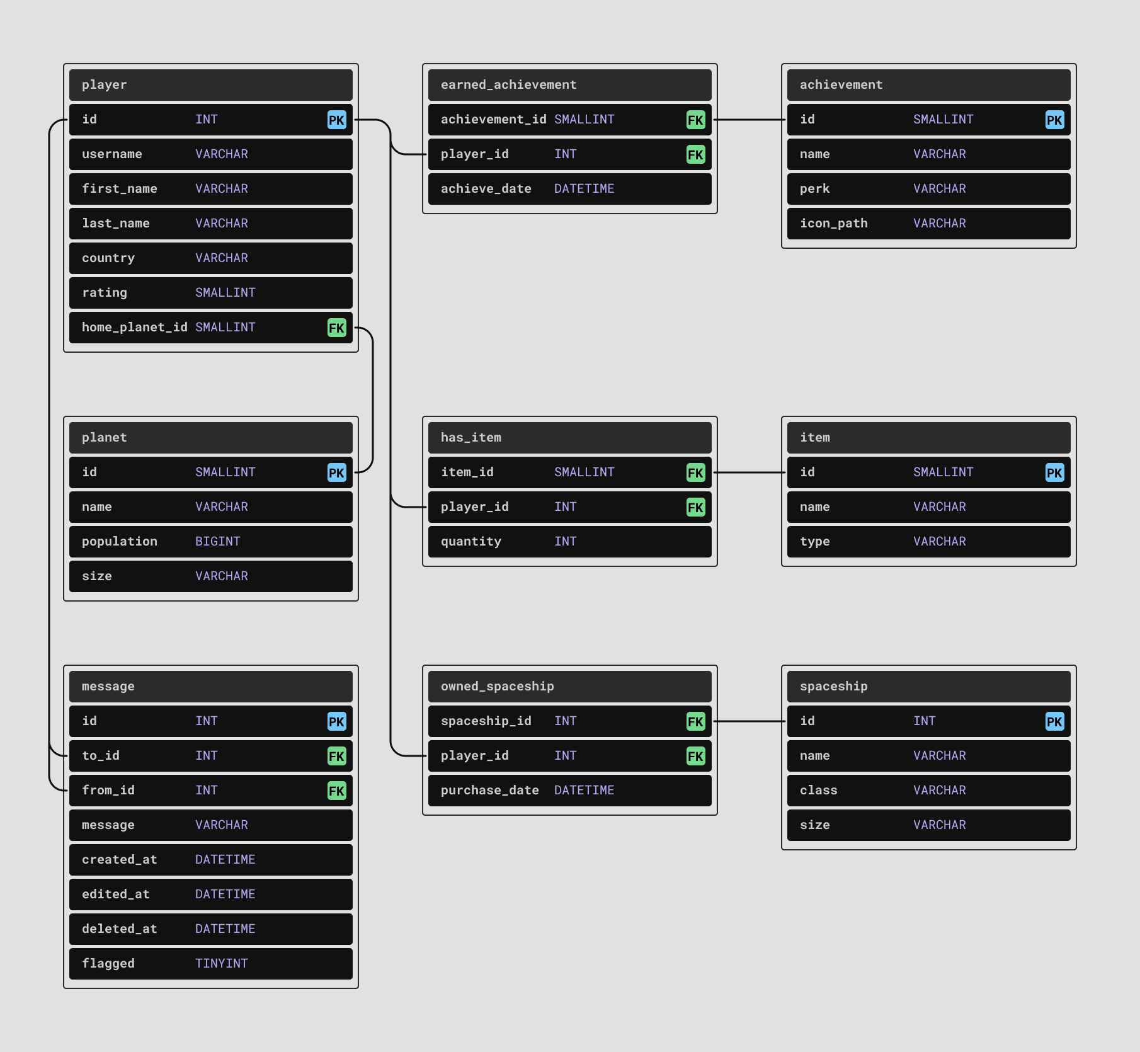This screenshot has width=1140, height=1052.
Task: Click the rating SMALLINT row
Action: pos(211,293)
